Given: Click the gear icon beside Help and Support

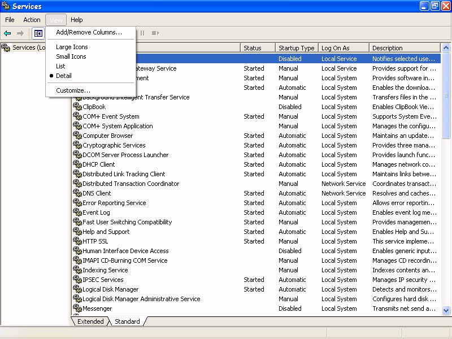Looking at the screenshot, I should [x=77, y=232].
